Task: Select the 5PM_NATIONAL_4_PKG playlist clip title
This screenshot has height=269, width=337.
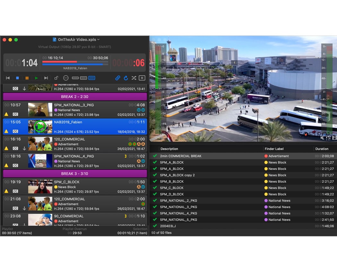Action: pos(74,156)
